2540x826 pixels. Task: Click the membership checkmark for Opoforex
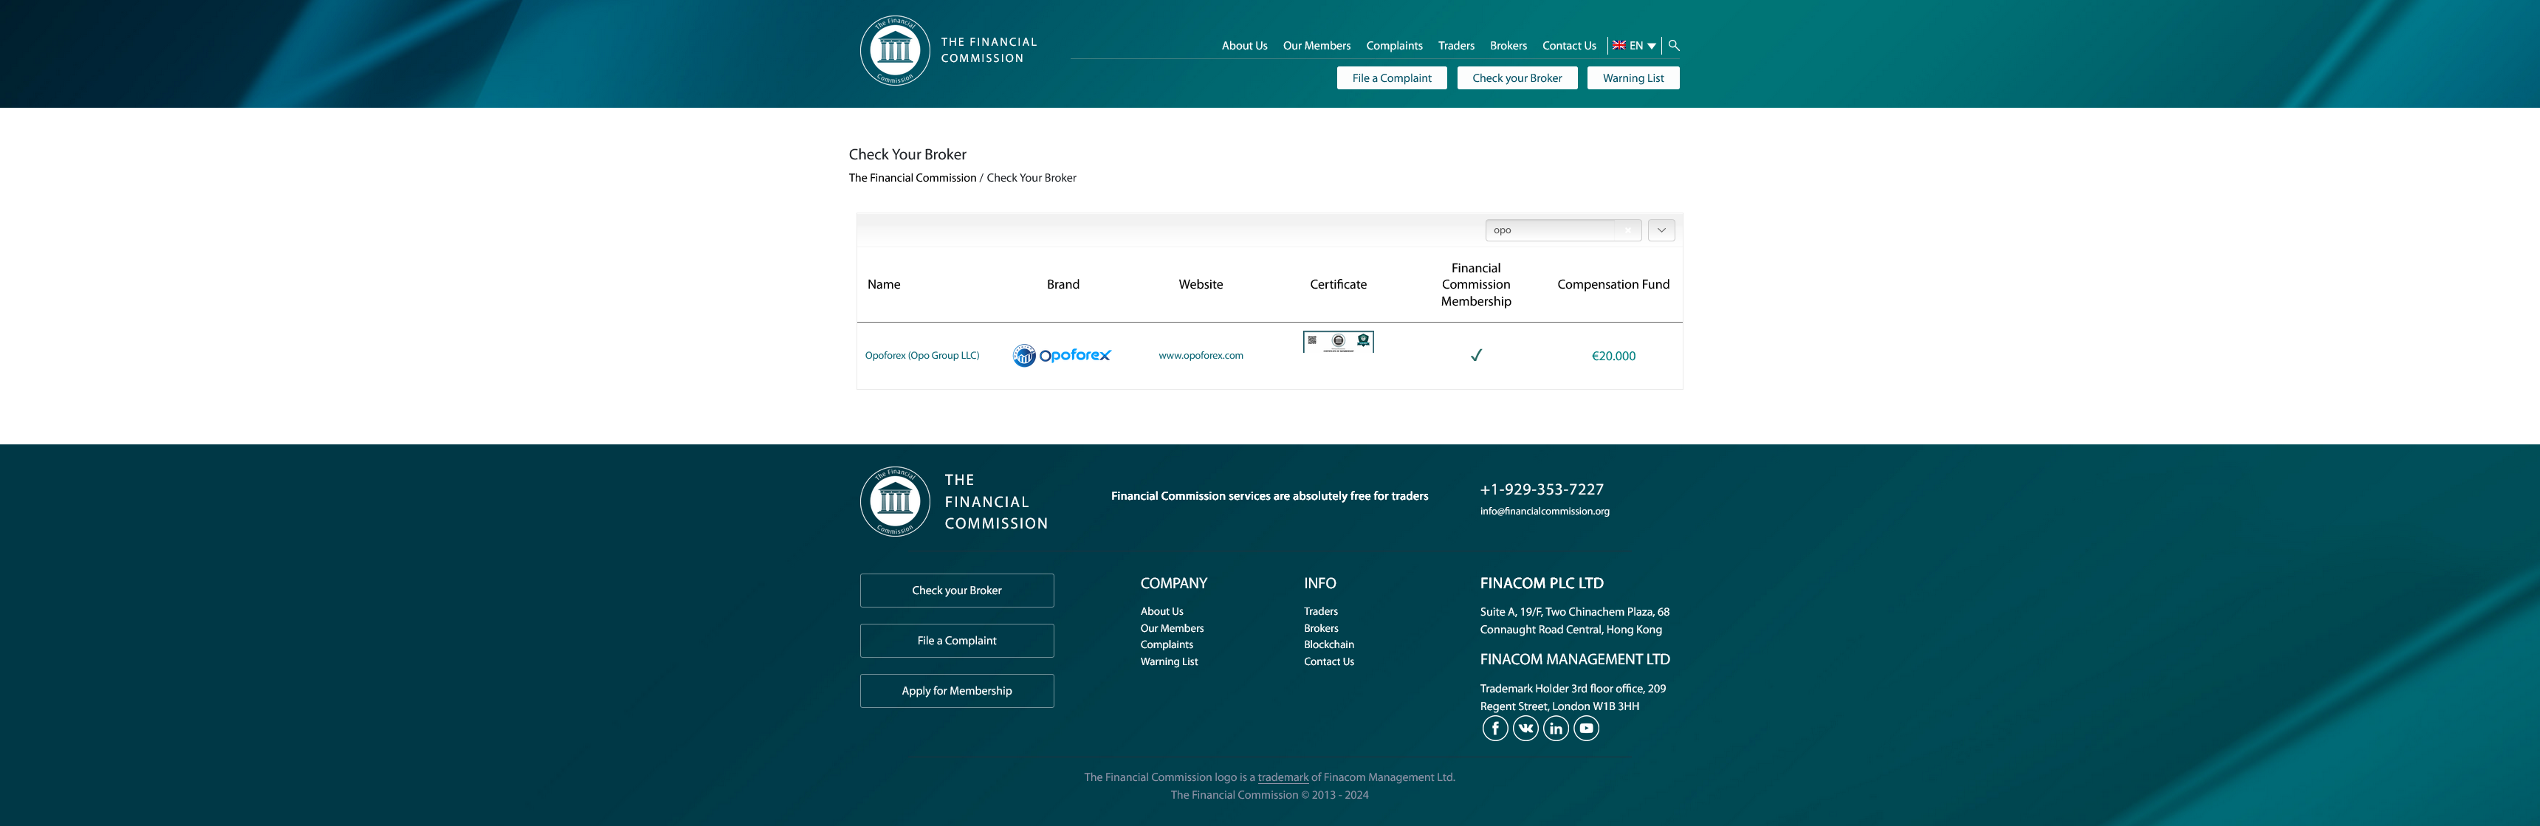coord(1476,356)
